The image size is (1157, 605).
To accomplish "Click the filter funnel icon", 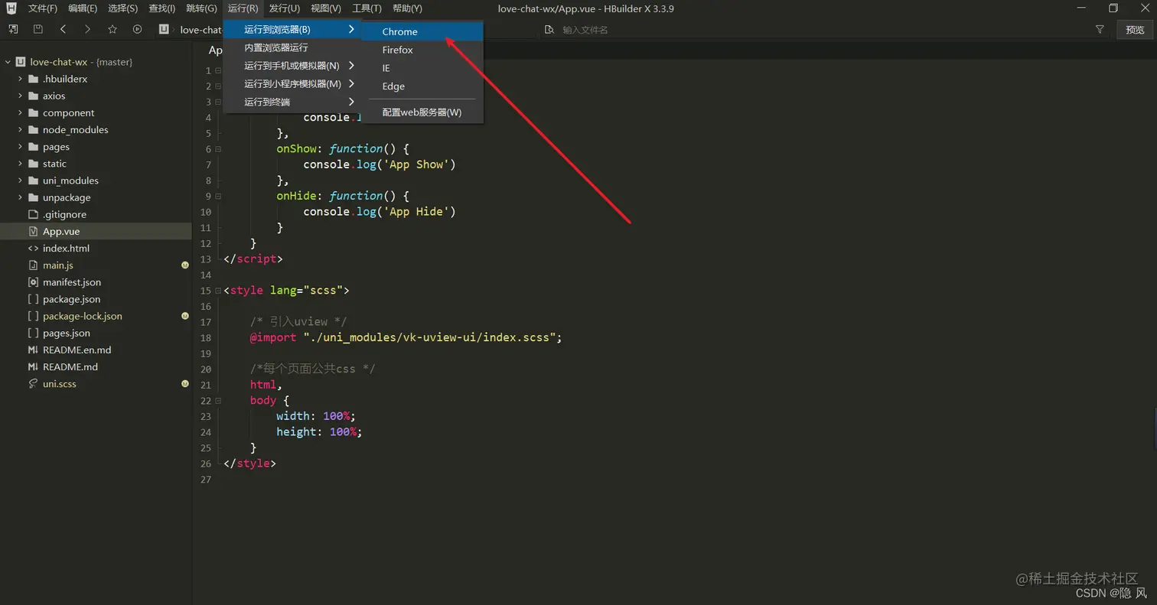I will point(1100,29).
